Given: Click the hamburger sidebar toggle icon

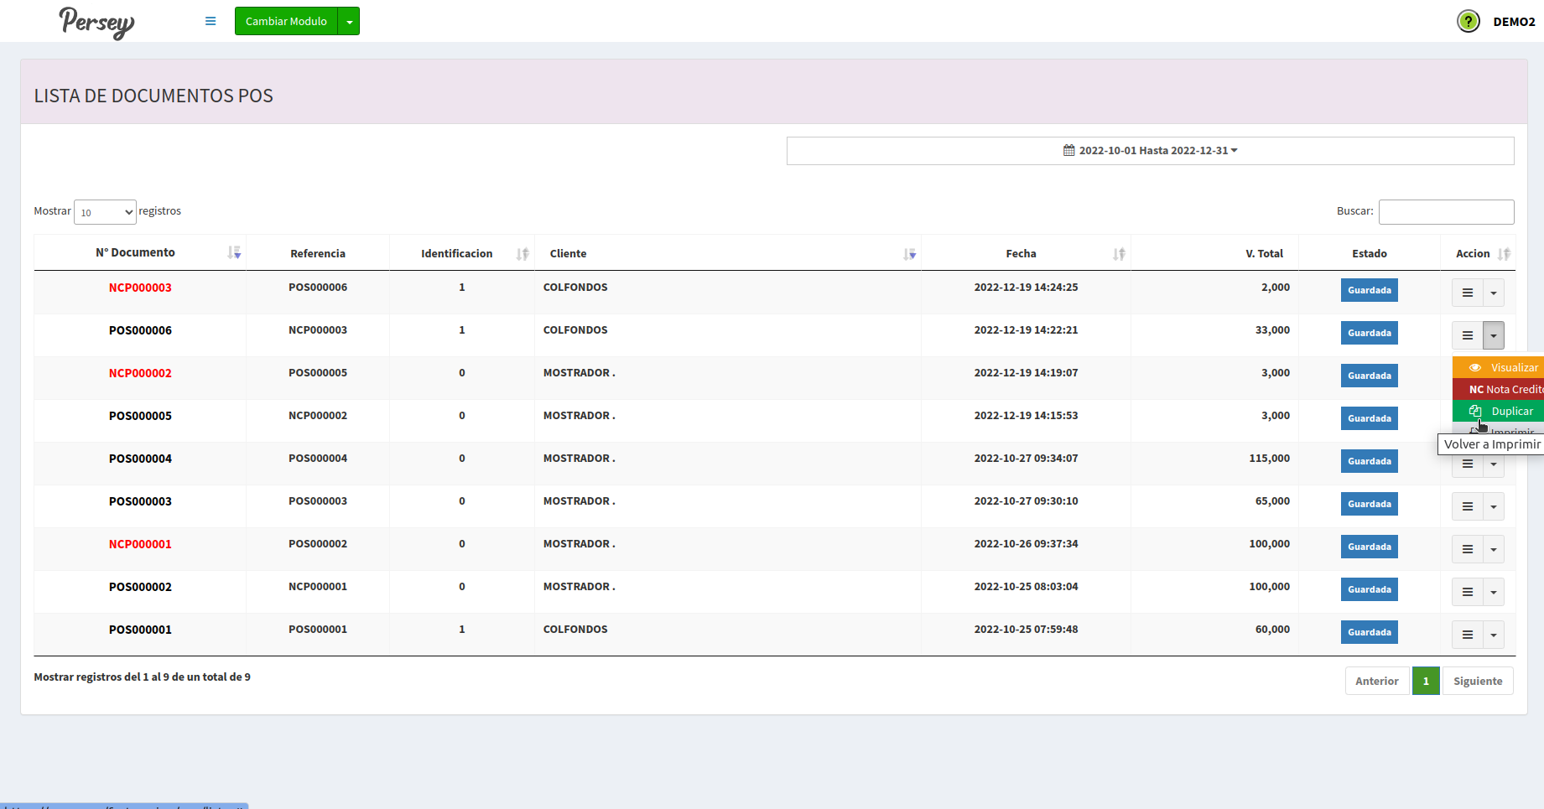Looking at the screenshot, I should (x=211, y=21).
